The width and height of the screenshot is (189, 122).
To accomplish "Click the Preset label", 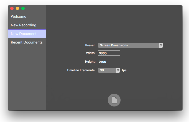I will pos(90,45).
